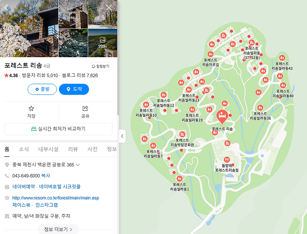Open the 공유 share icon

pyautogui.click(x=86, y=112)
